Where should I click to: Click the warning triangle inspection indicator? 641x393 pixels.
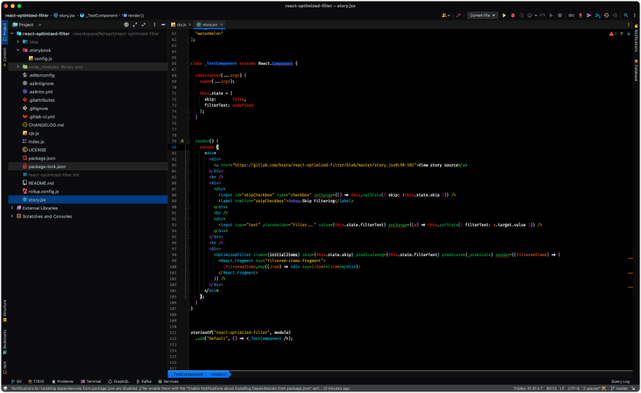click(613, 34)
